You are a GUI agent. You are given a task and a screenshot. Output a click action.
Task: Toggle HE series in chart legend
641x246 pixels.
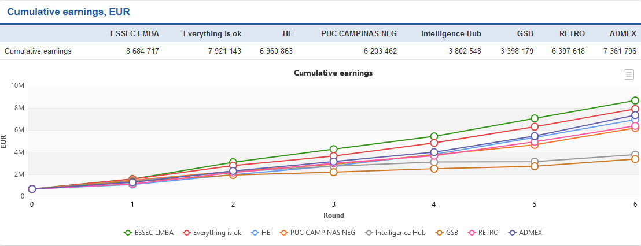(260, 233)
